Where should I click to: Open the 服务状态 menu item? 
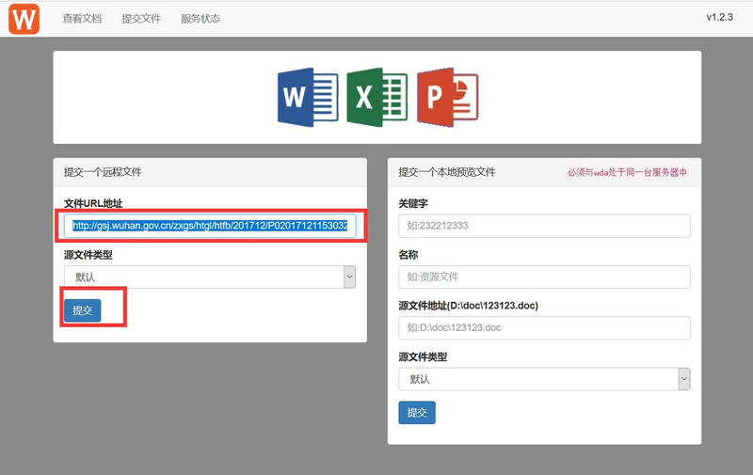pyautogui.click(x=200, y=19)
